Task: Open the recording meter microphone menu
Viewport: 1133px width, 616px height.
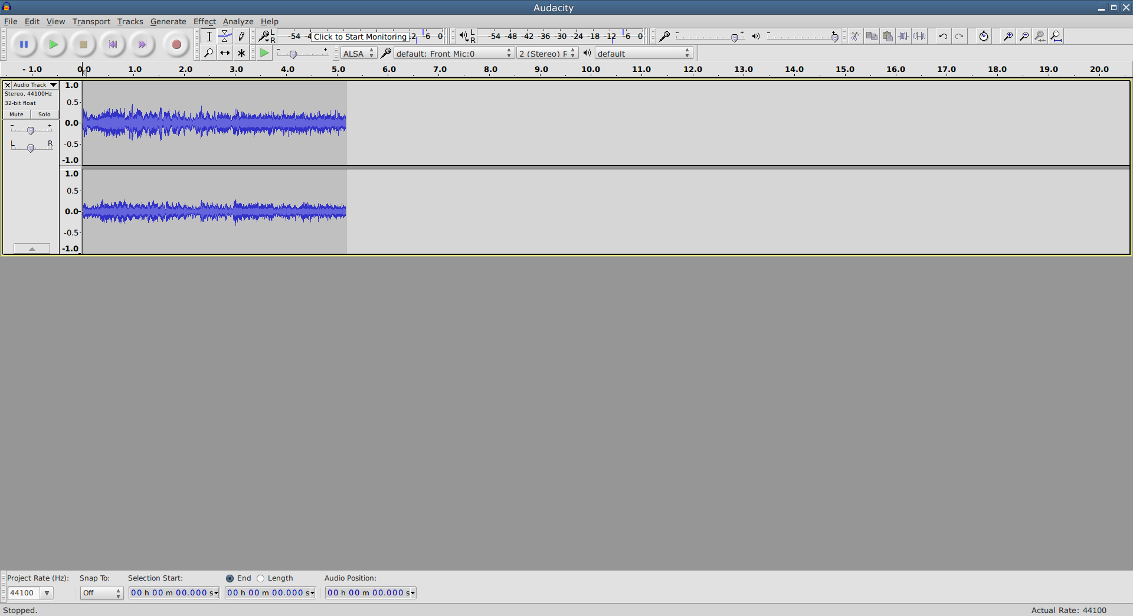Action: [264, 37]
